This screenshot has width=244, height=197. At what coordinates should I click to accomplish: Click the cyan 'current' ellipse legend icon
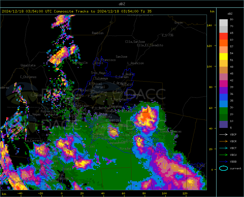click(223, 168)
